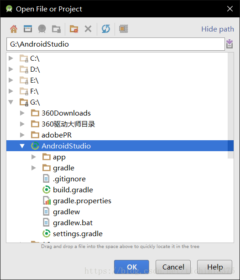The height and width of the screenshot is (280, 240).
Task: Click the gradle folder icon
Action: [x=47, y=168]
